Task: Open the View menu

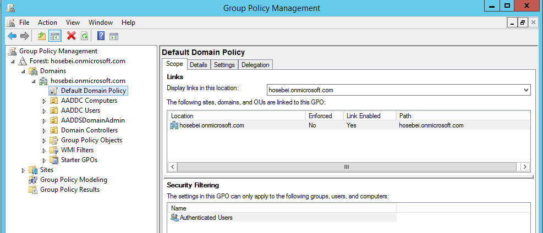Action: point(73,23)
